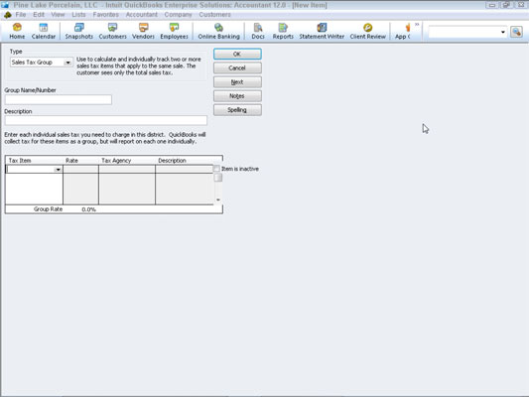Click the Group Name/Number input field
Viewport: 529px width, 397px height.
click(59, 100)
